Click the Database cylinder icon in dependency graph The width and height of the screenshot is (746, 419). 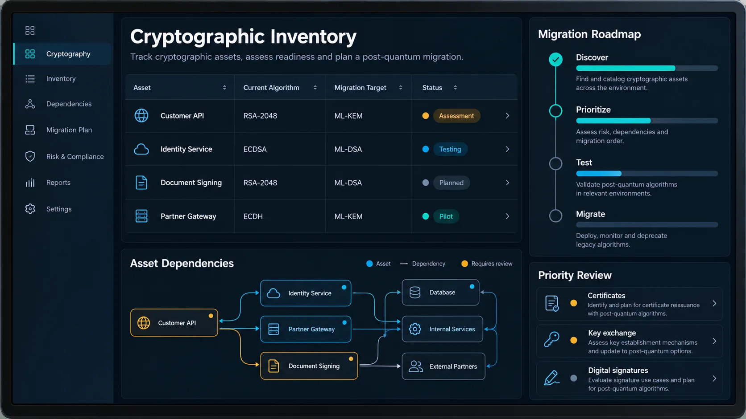[x=415, y=293]
